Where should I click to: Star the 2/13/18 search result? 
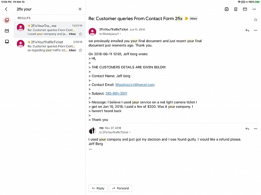pos(80,50)
